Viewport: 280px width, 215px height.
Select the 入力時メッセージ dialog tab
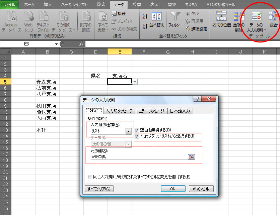click(119, 111)
